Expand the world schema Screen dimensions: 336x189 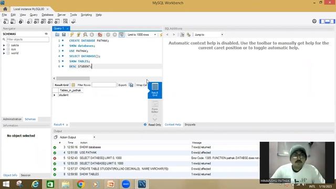coord(4,53)
